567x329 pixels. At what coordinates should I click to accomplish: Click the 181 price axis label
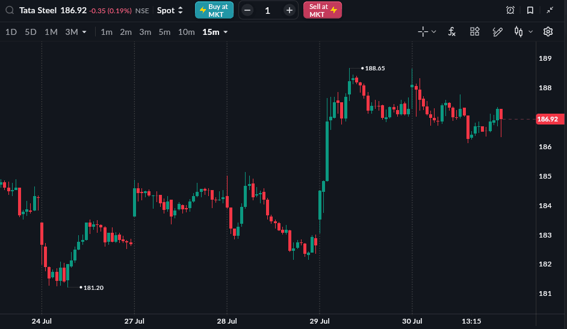pyautogui.click(x=545, y=294)
